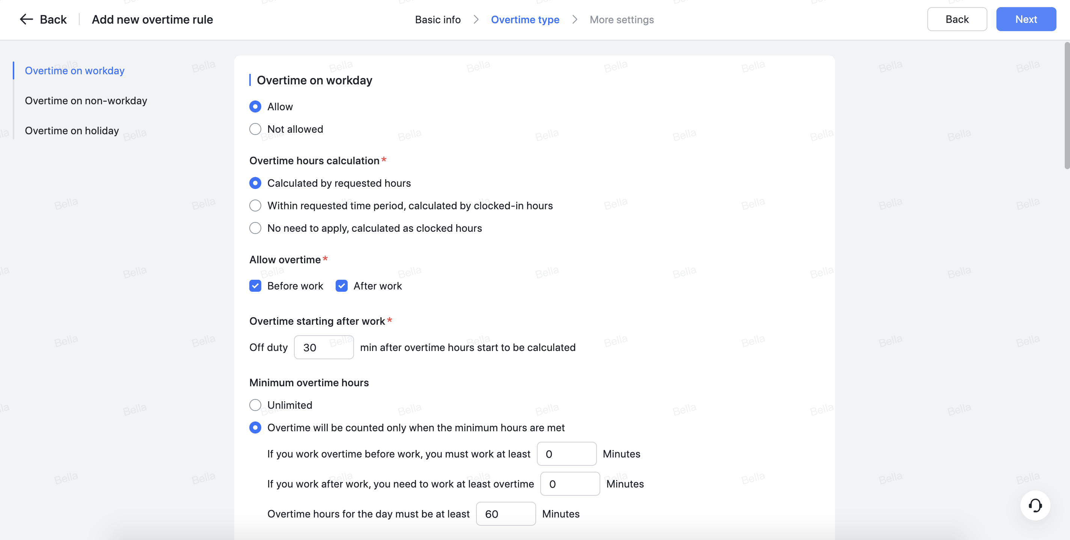This screenshot has width=1070, height=540.
Task: Click the Next button
Action: point(1026,19)
